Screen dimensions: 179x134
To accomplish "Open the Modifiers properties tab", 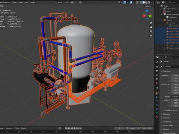I will coord(157,97).
